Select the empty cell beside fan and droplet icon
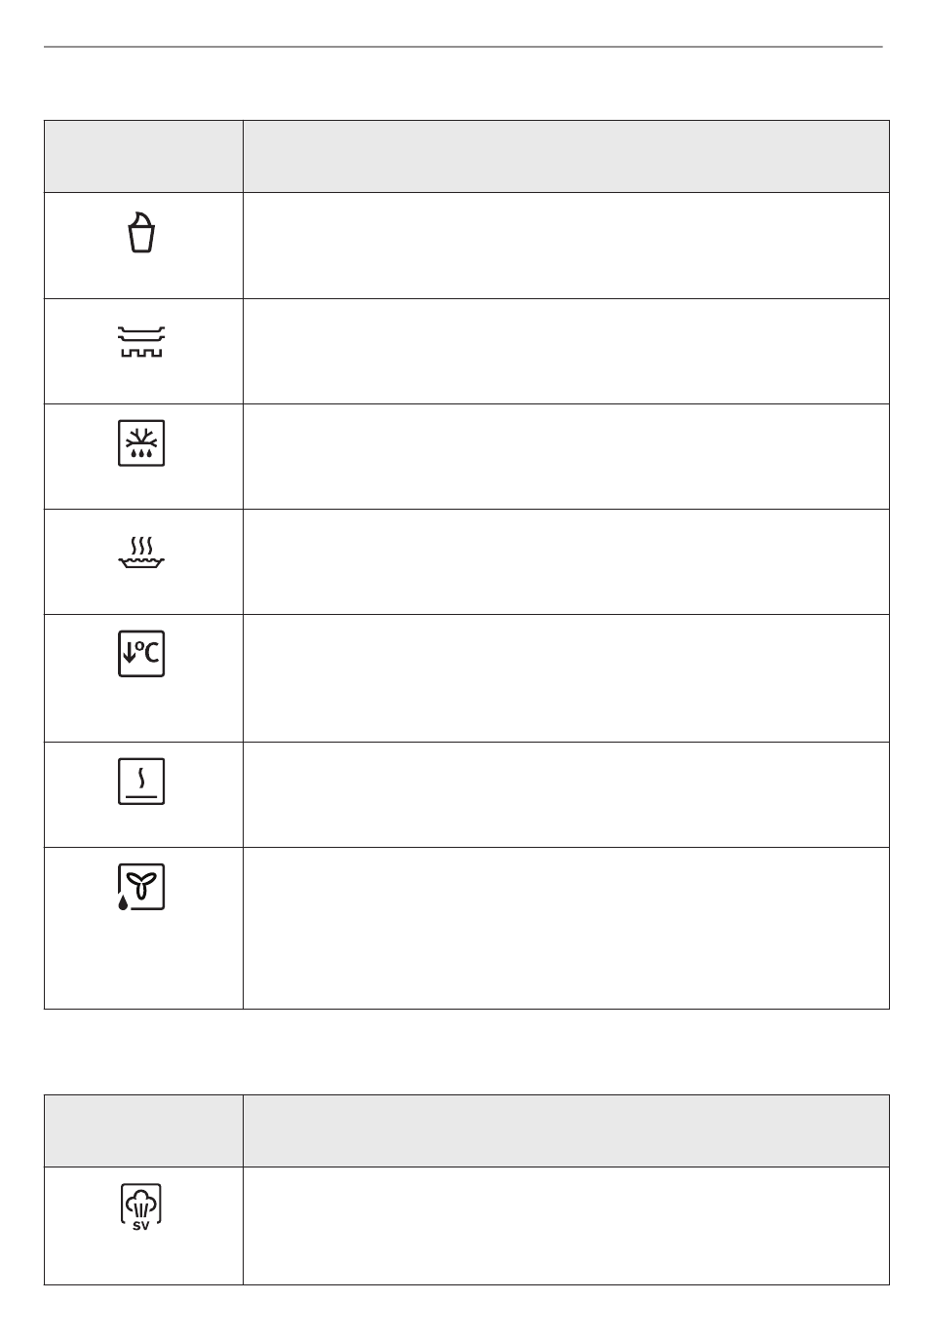 coord(566,928)
